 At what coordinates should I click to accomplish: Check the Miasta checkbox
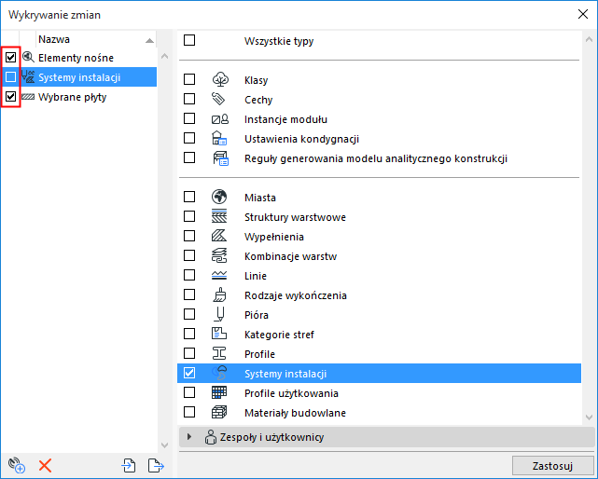tap(189, 197)
